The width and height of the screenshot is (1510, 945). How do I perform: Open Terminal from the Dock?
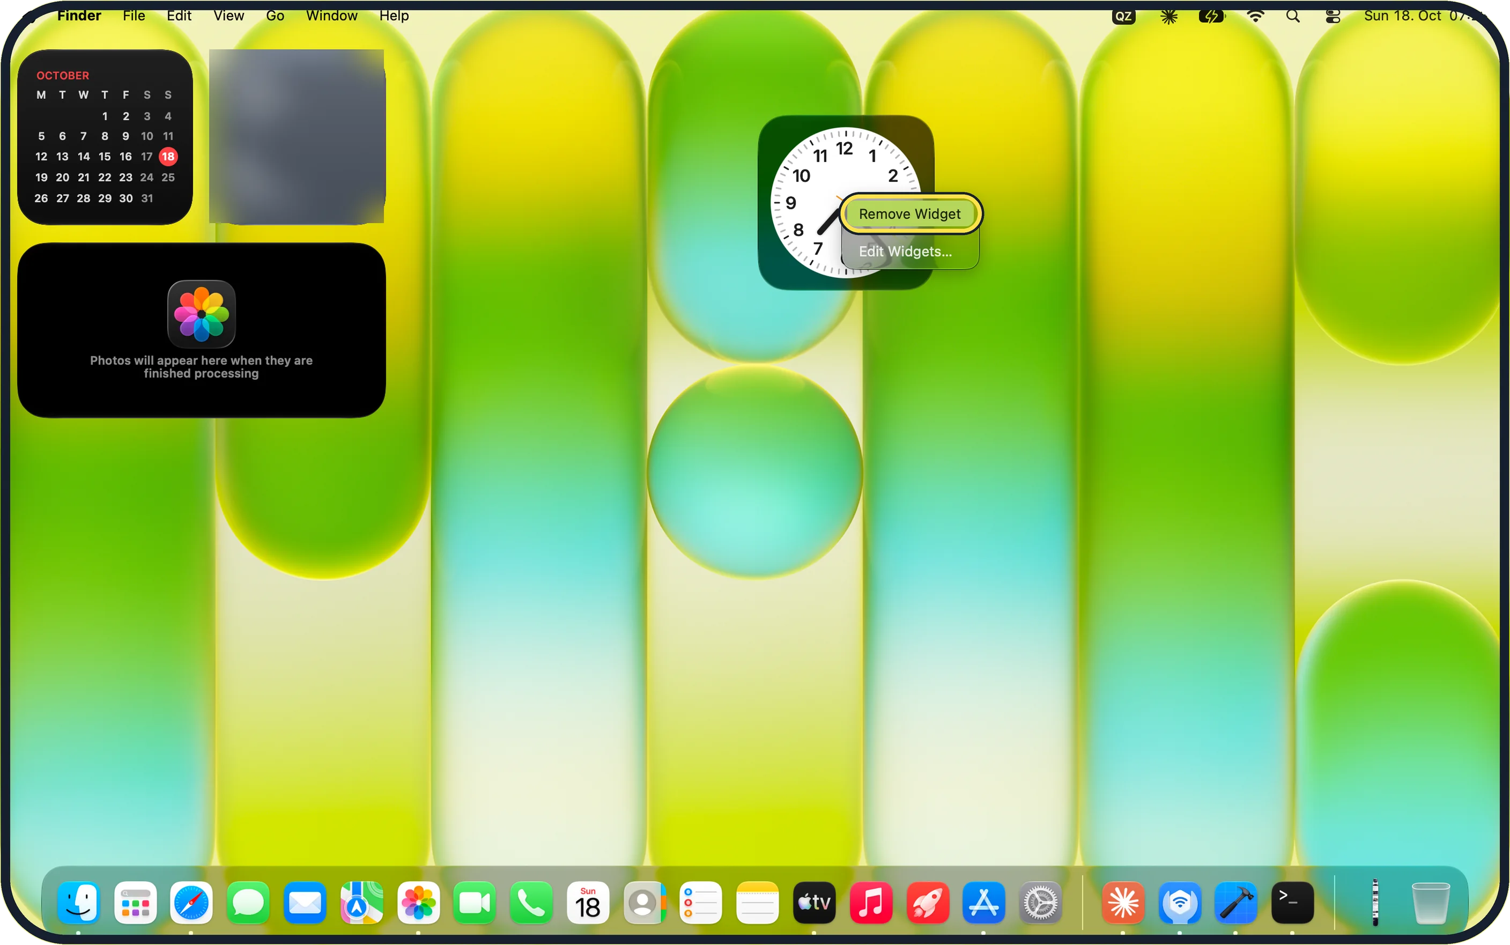click(x=1293, y=903)
